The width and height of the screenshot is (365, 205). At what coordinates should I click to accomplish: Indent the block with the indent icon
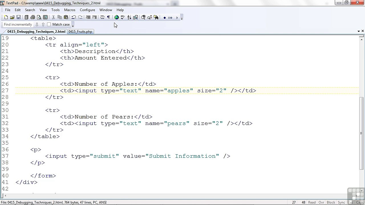[x=94, y=18]
